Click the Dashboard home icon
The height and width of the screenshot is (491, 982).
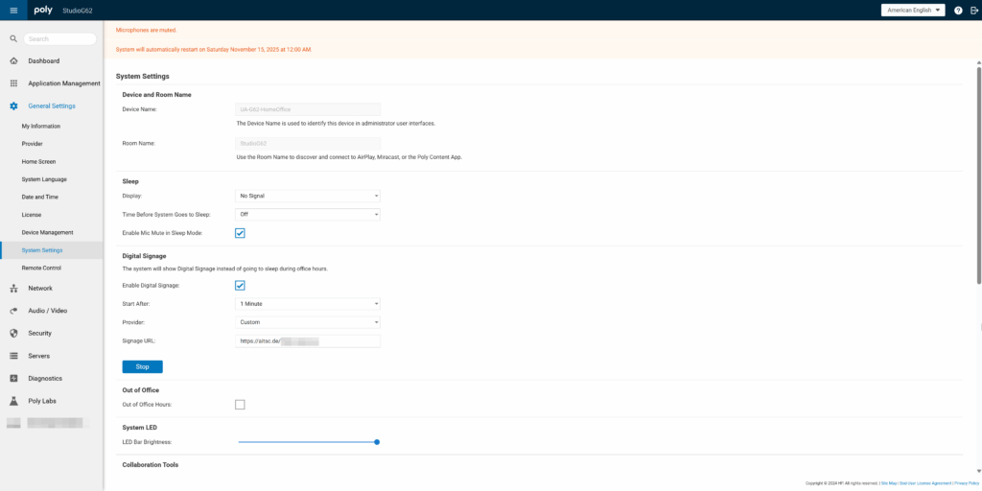(13, 60)
